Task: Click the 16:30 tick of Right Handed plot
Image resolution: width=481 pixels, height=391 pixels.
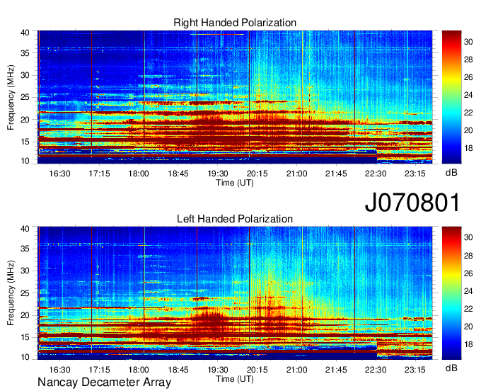Action: pos(59,174)
